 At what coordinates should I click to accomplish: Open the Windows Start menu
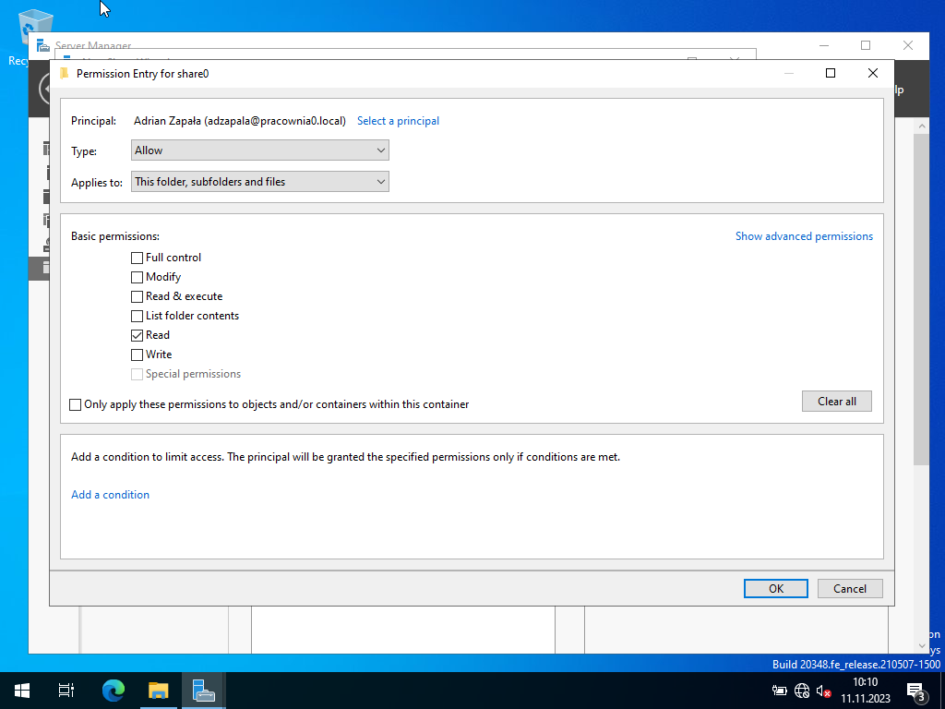(21, 690)
